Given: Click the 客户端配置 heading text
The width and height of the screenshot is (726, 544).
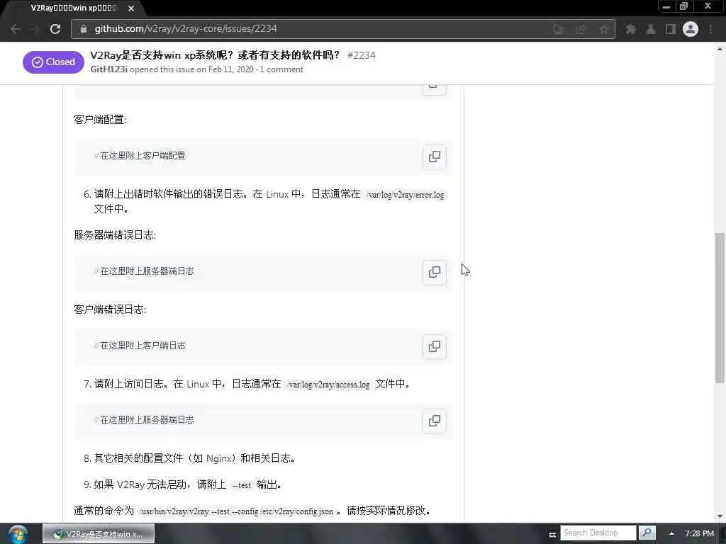Looking at the screenshot, I should coord(100,120).
